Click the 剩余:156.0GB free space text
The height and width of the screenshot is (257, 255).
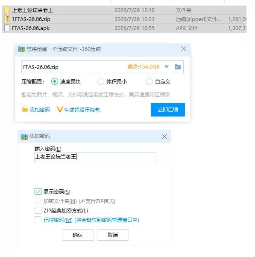pyautogui.click(x=144, y=67)
